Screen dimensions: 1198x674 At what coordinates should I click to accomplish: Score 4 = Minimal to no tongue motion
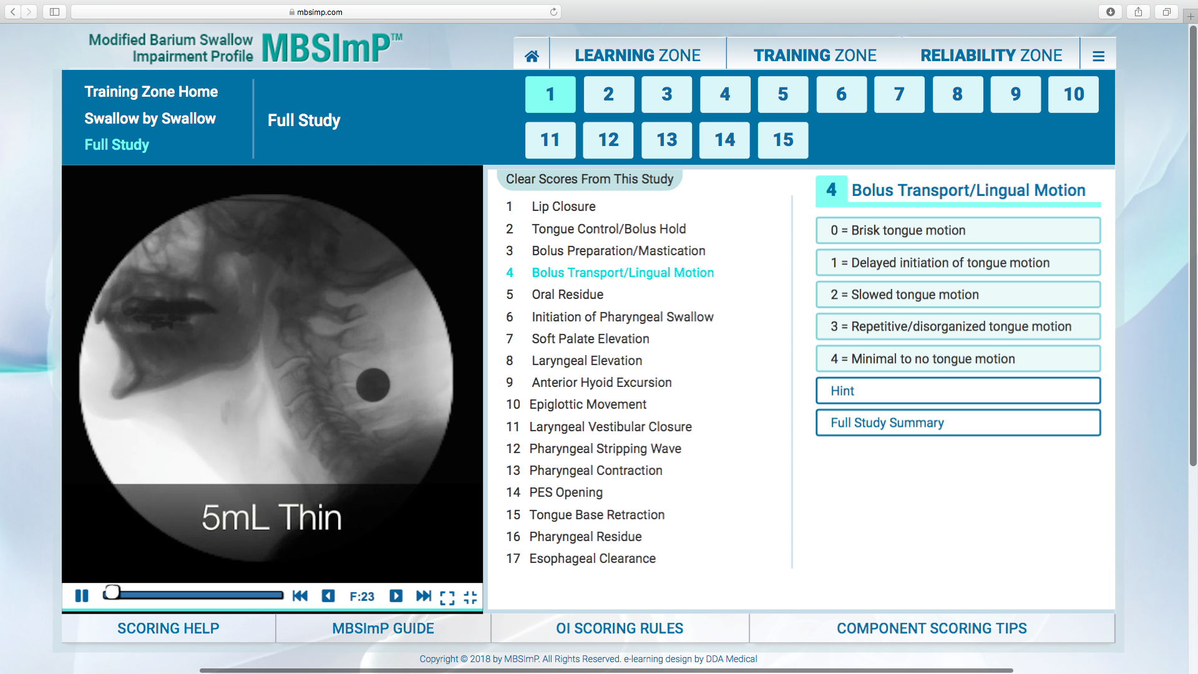[958, 359]
